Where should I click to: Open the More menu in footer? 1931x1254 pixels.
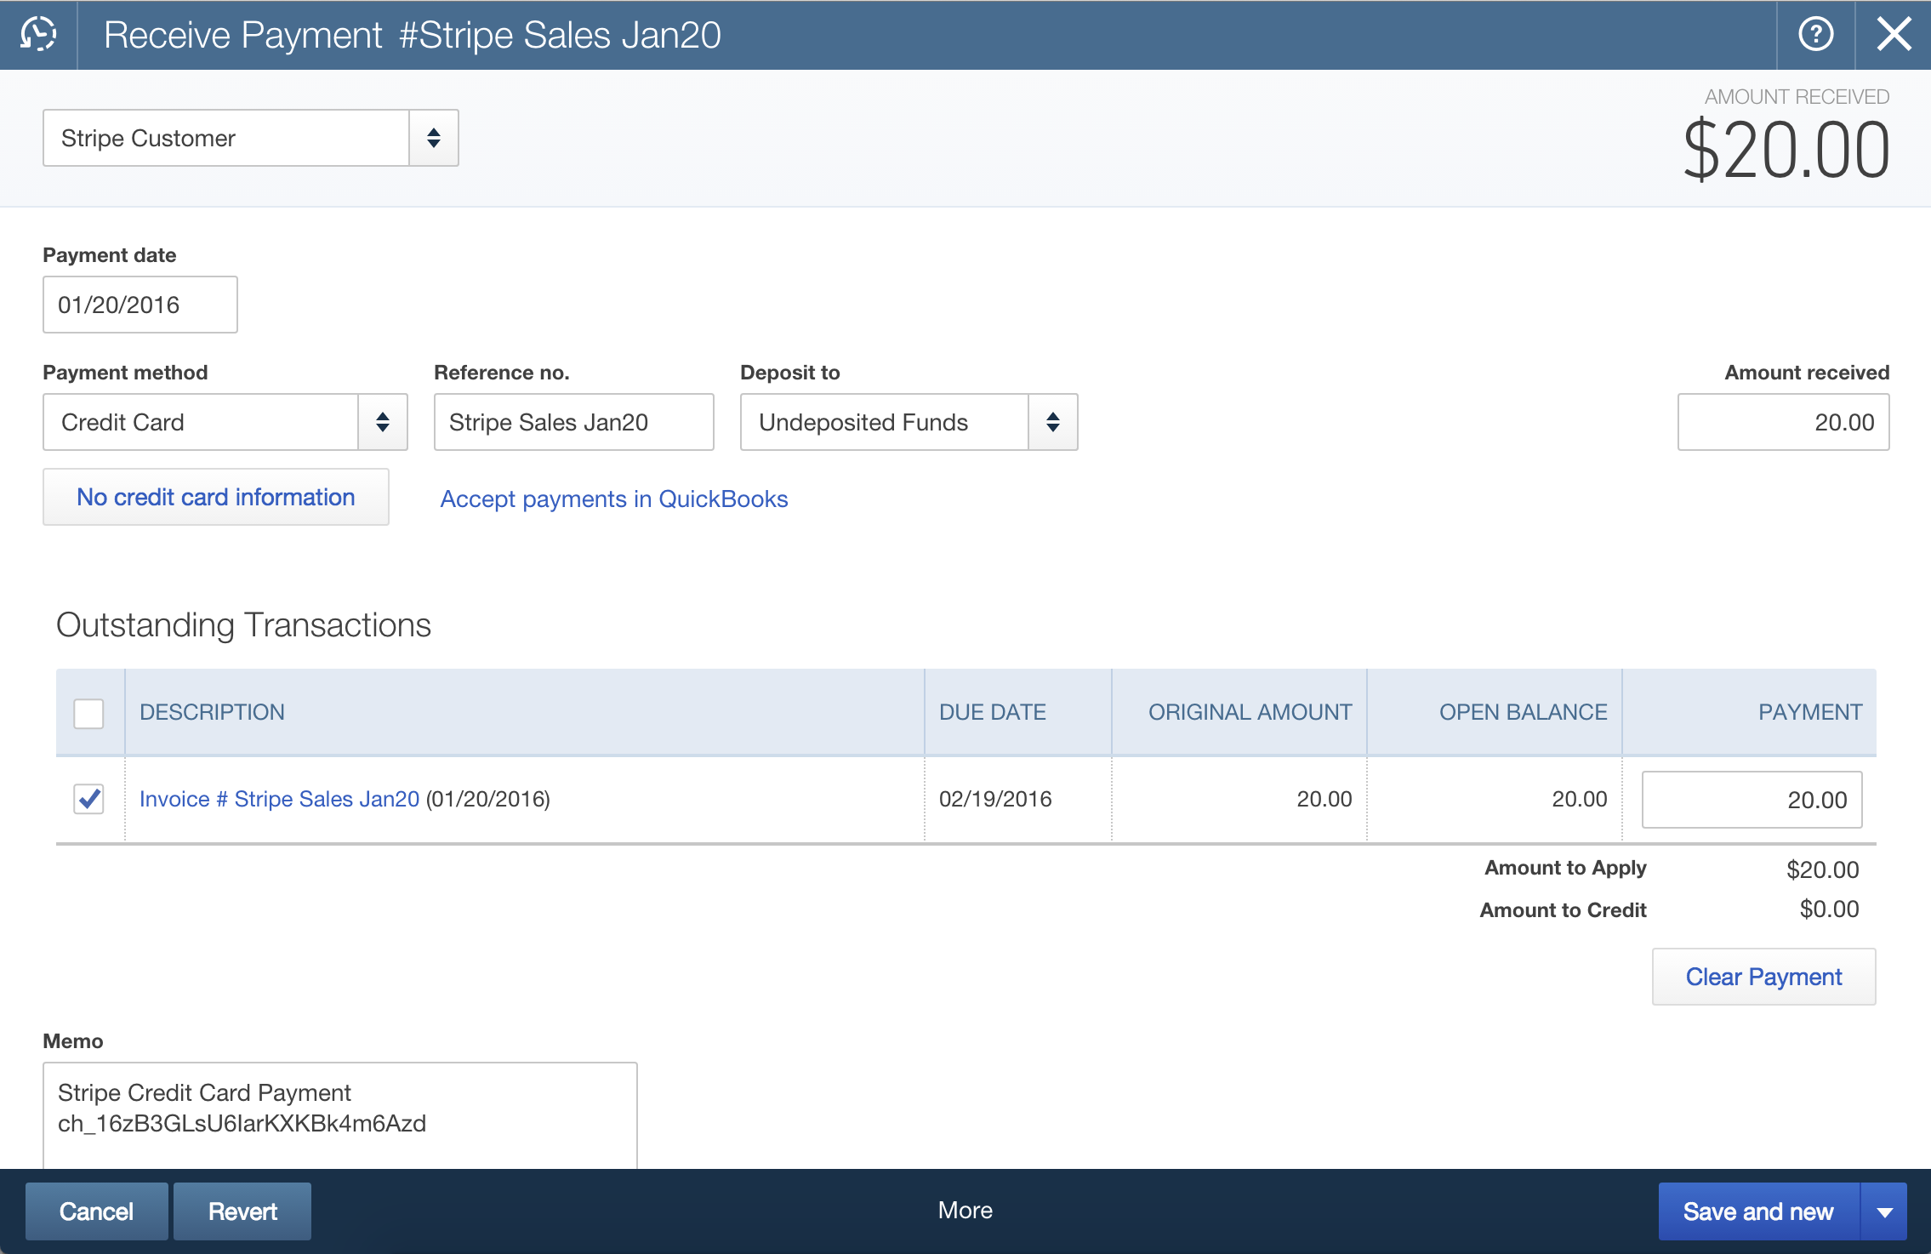[x=965, y=1210]
